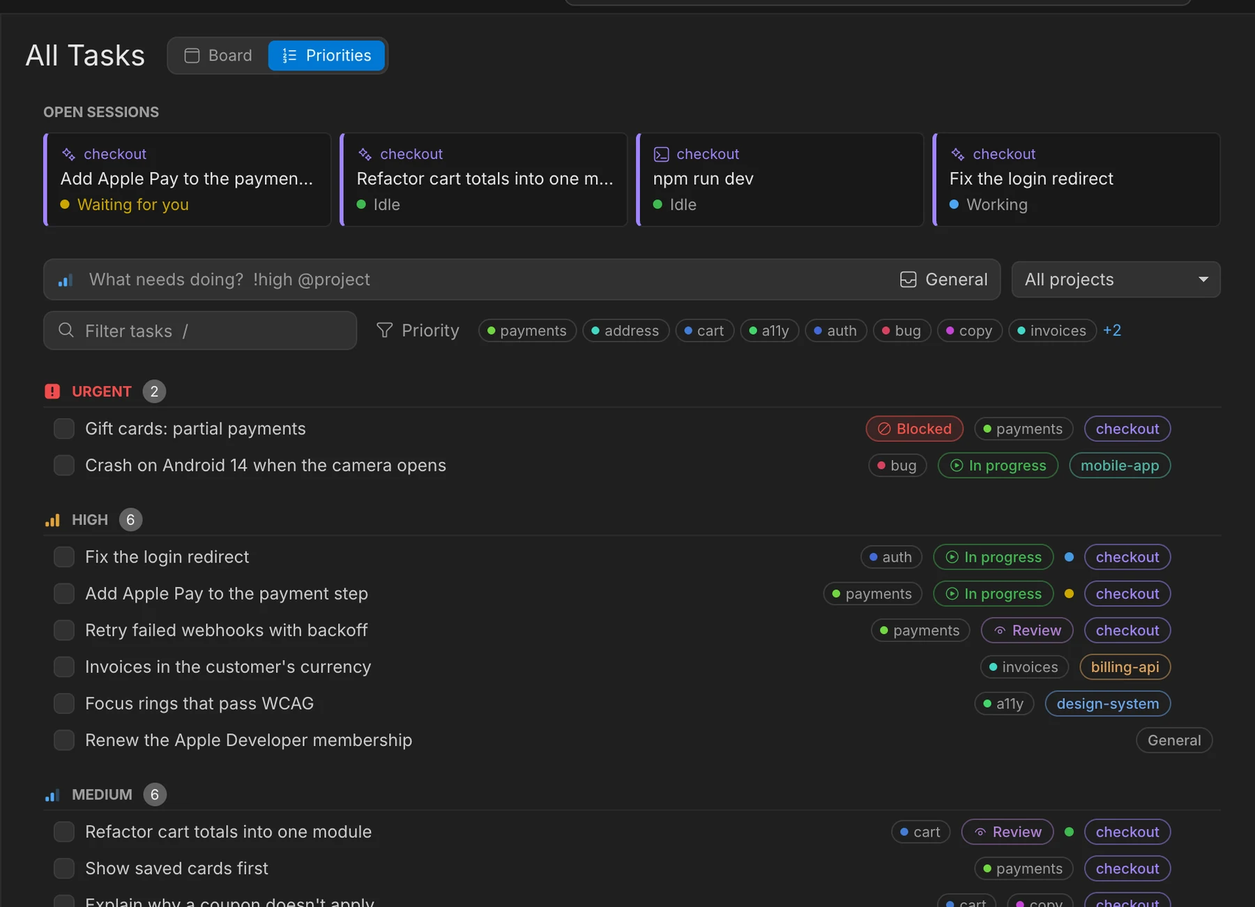
Task: Click blue session dot on Fix the login redirect row
Action: [x=1069, y=557]
